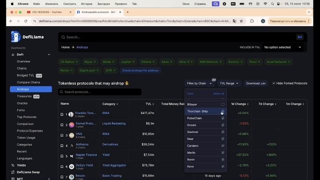Uncheck the Merlin checkbox

[x=223, y=152]
